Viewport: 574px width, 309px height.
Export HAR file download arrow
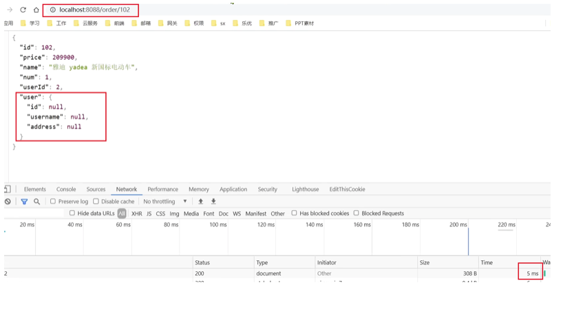(213, 201)
